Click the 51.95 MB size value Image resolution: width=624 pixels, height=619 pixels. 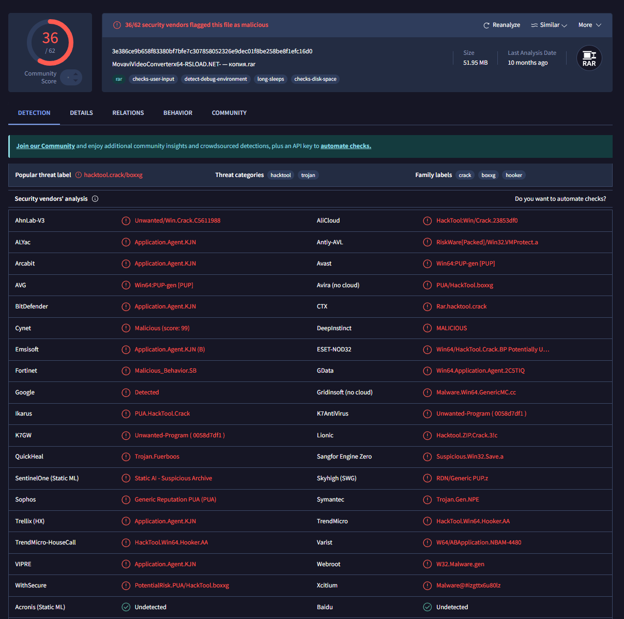475,63
